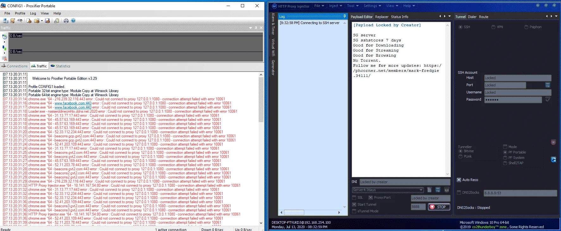Open Virtual Wifi side panel

[x=273, y=47]
